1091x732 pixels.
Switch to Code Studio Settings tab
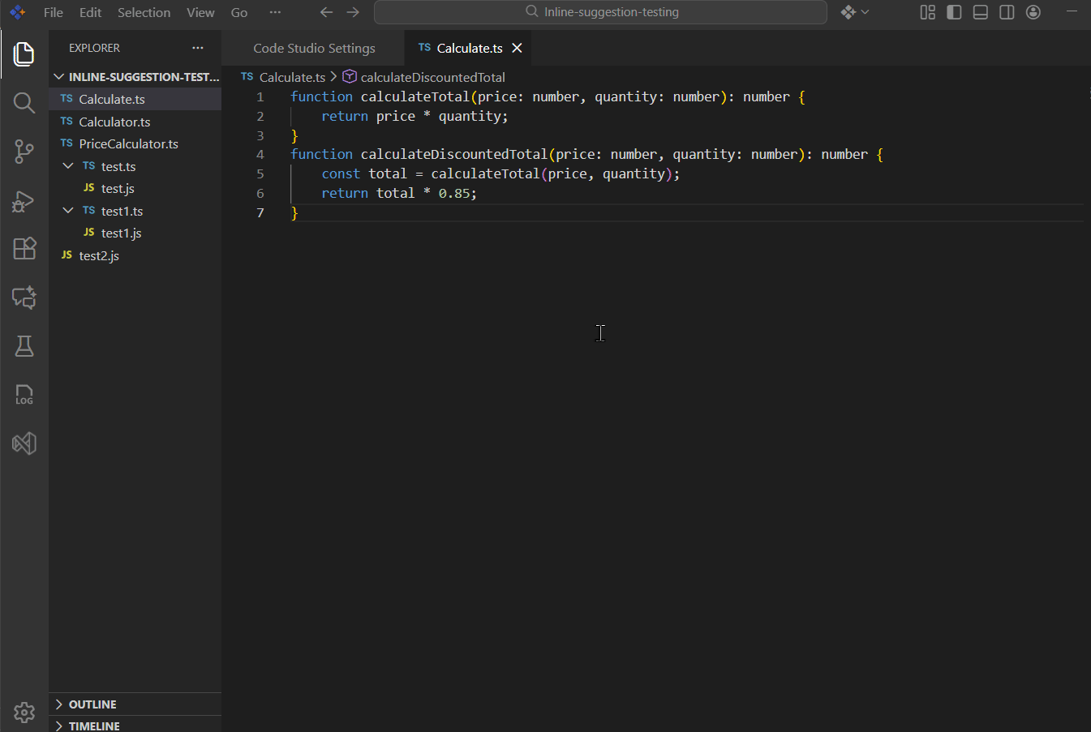coord(314,49)
